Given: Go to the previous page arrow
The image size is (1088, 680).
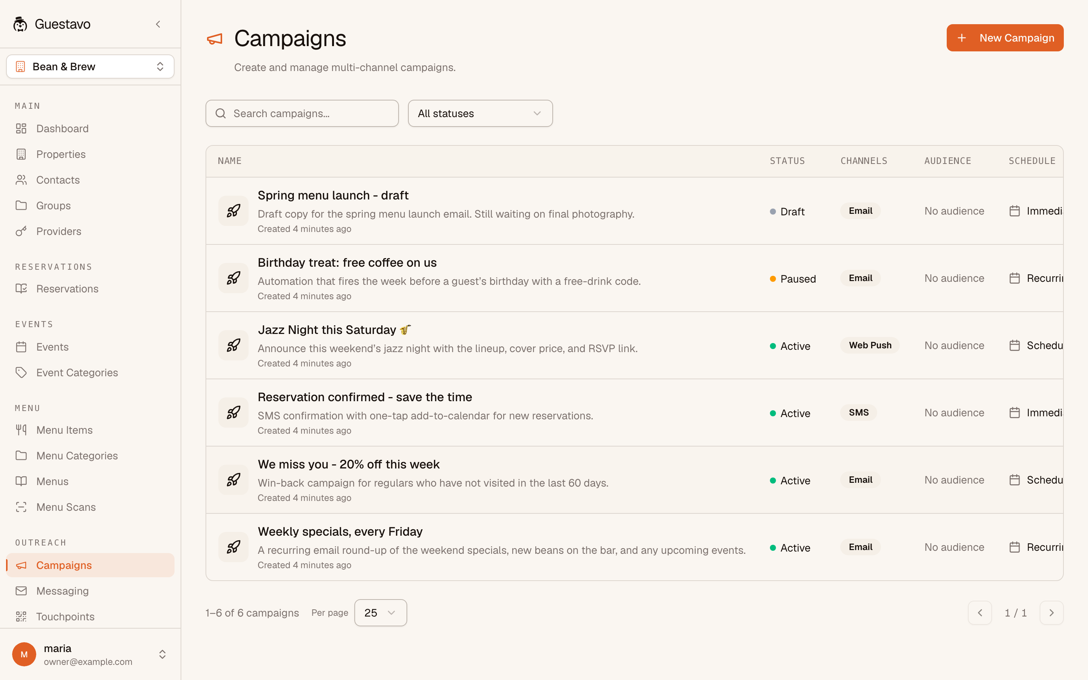Looking at the screenshot, I should click(980, 612).
